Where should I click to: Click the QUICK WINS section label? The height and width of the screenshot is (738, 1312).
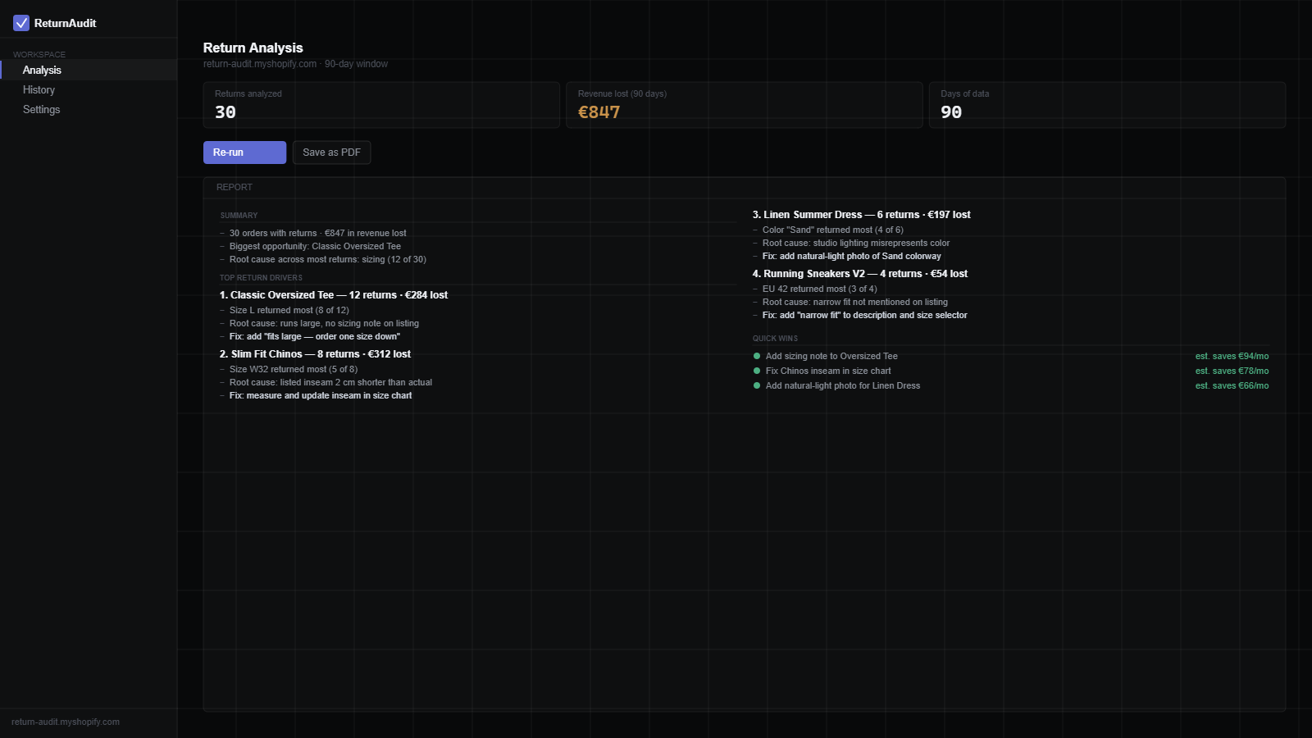(775, 339)
